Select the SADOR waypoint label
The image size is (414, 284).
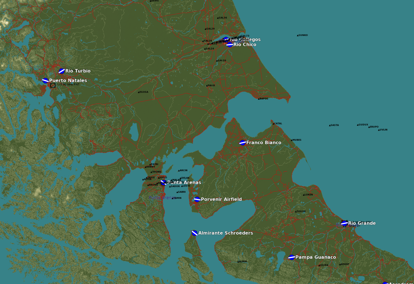pos(175,186)
